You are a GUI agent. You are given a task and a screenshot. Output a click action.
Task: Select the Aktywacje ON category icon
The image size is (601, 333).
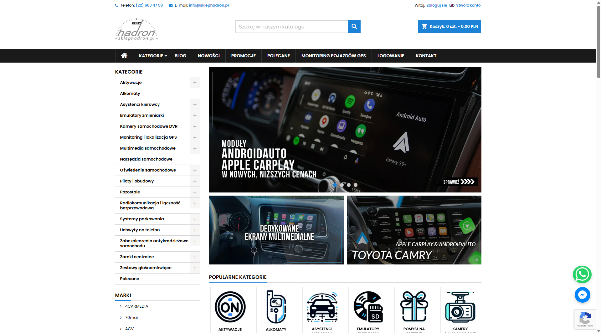tap(230, 307)
